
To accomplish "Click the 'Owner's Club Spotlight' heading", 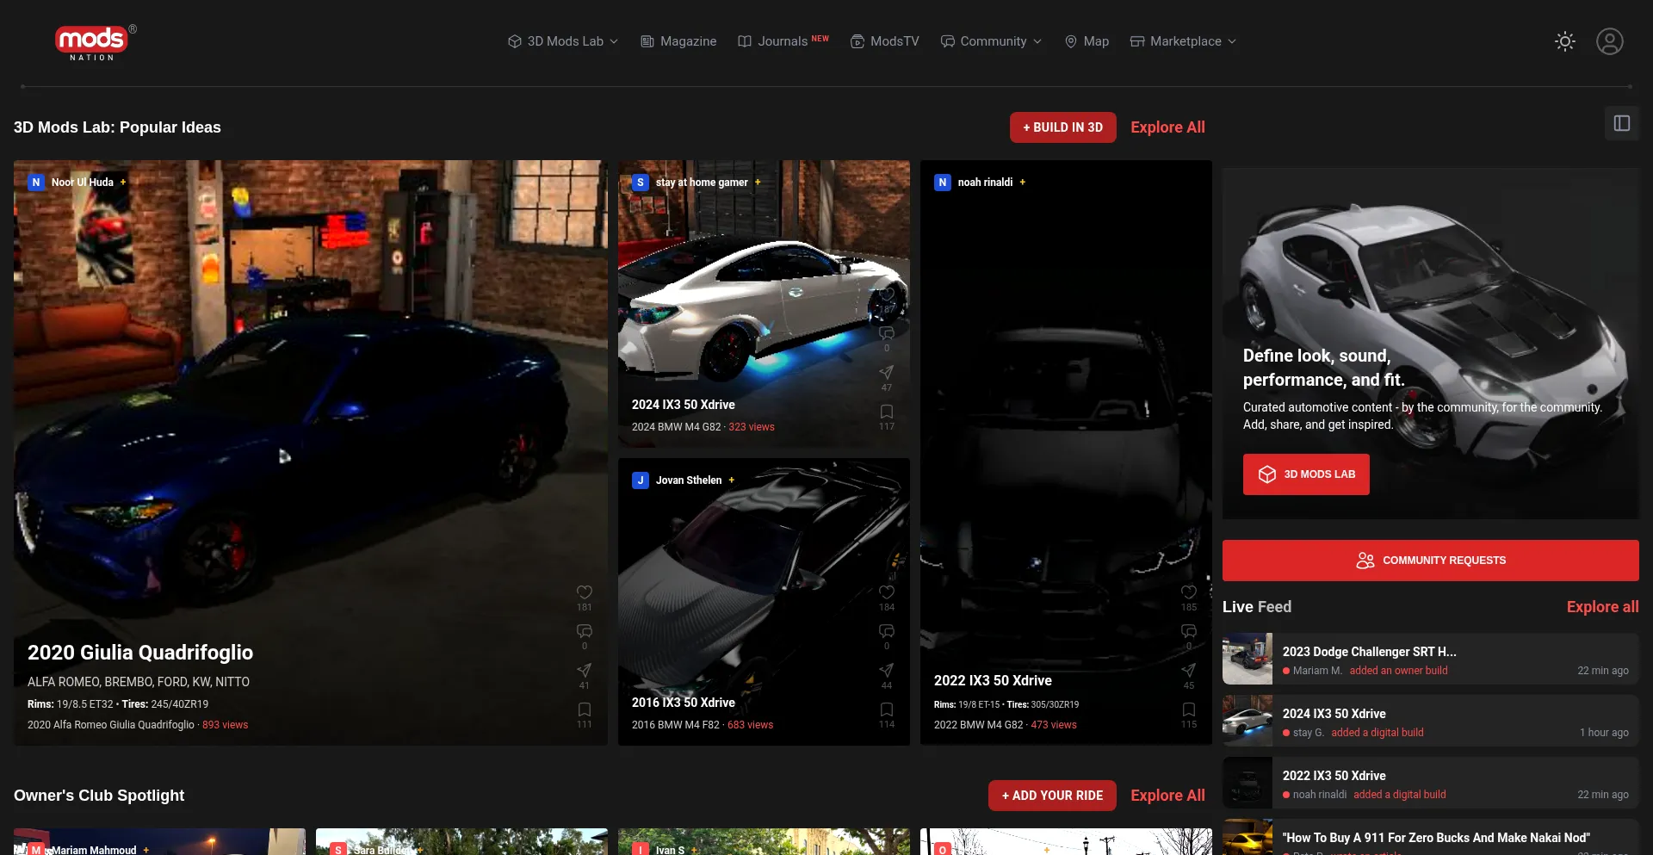I will click(99, 796).
